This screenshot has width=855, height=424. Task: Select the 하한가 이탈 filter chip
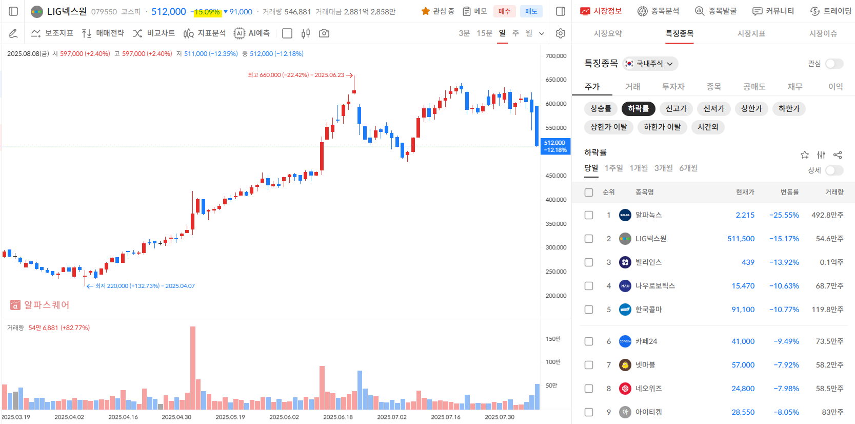662,127
